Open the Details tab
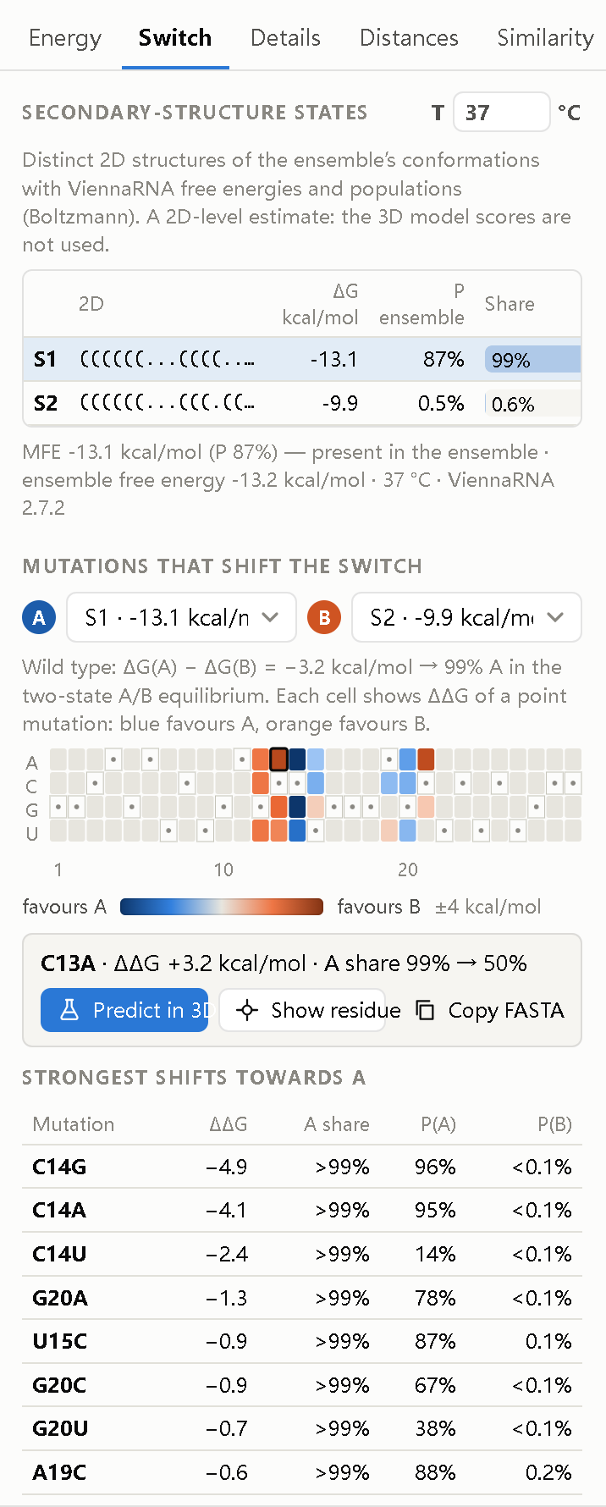 [285, 38]
